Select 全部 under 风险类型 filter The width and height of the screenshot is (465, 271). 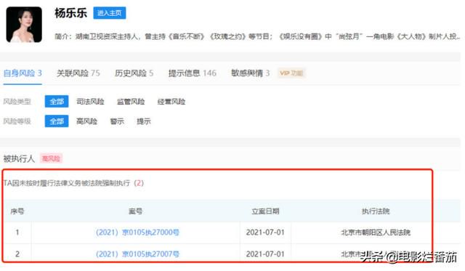57,102
